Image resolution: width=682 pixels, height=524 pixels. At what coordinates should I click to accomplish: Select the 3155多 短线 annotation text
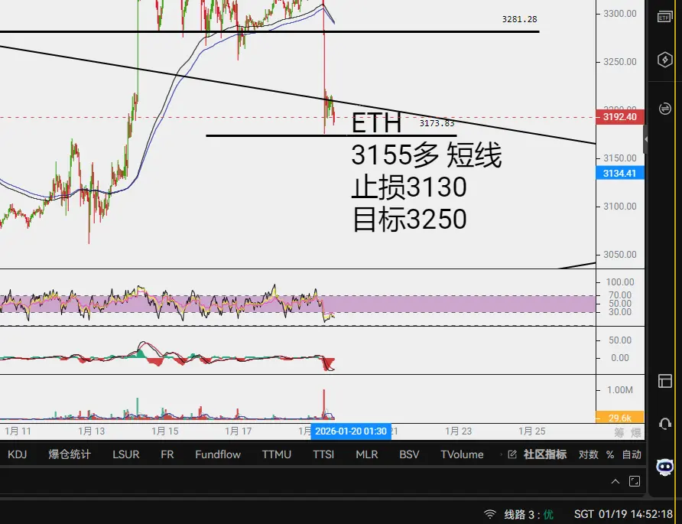427,155
